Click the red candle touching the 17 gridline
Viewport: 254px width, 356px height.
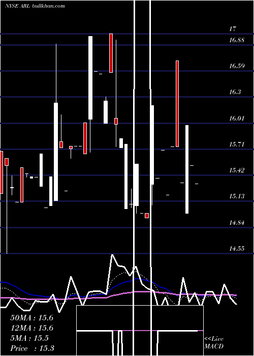point(111,53)
